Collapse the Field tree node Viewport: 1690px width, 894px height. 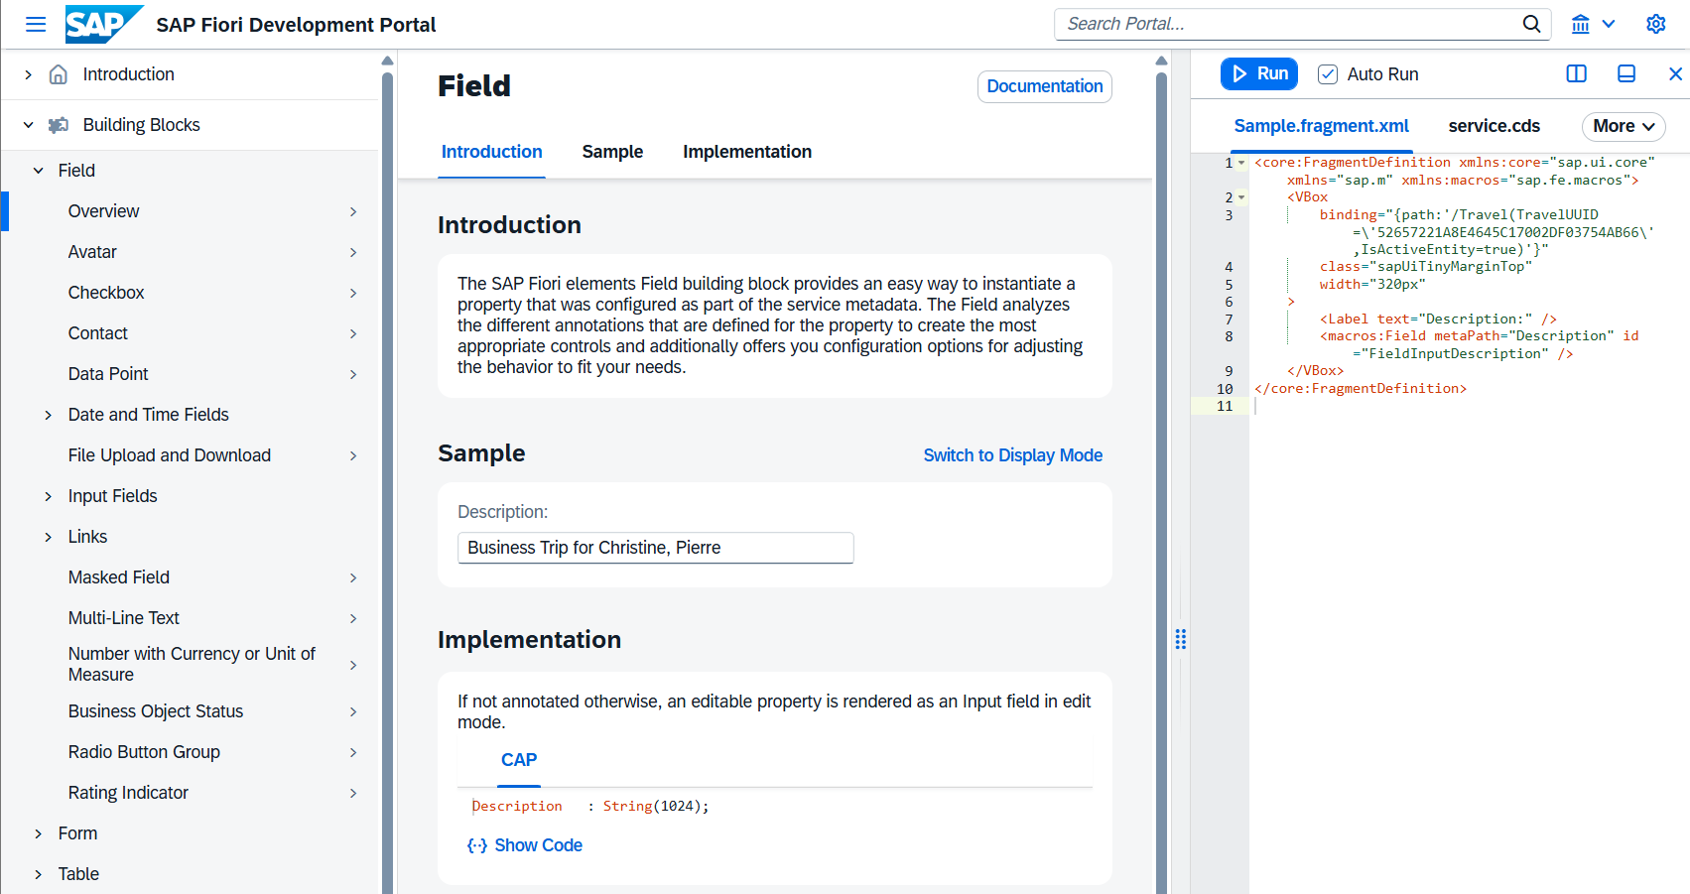[38, 171]
